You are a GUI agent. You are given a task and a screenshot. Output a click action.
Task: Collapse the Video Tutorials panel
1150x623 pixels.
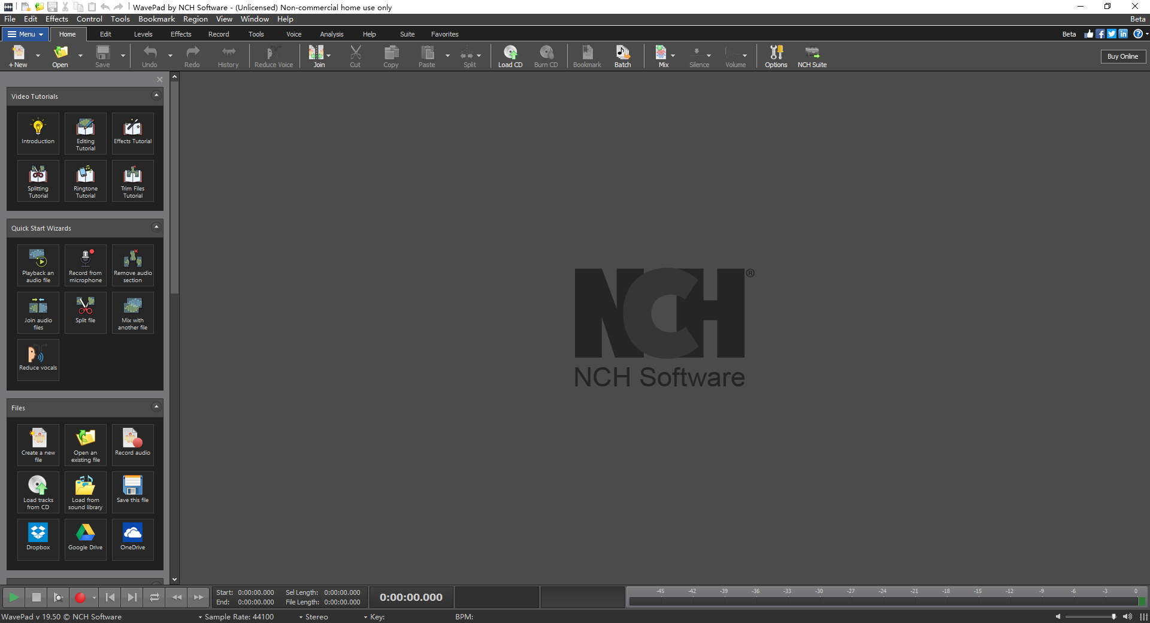coord(156,95)
